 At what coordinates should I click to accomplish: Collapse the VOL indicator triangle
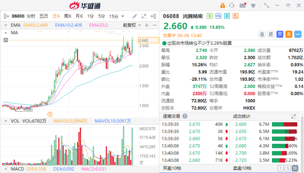pyautogui.click(x=6, y=121)
